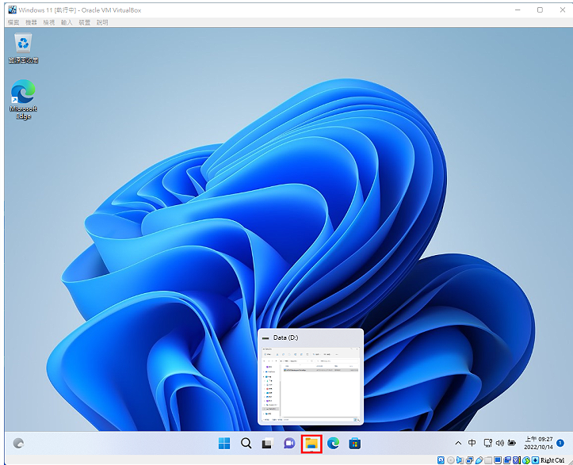573x465 pixels.
Task: Open the 檔案 menu in VirtualBox
Action: (x=13, y=22)
